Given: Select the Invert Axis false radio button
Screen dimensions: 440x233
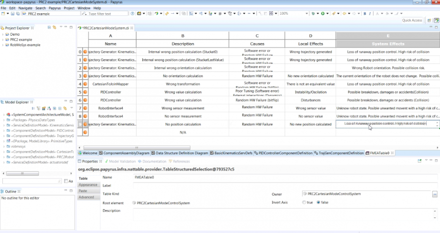Looking at the screenshot, I should 318,202.
